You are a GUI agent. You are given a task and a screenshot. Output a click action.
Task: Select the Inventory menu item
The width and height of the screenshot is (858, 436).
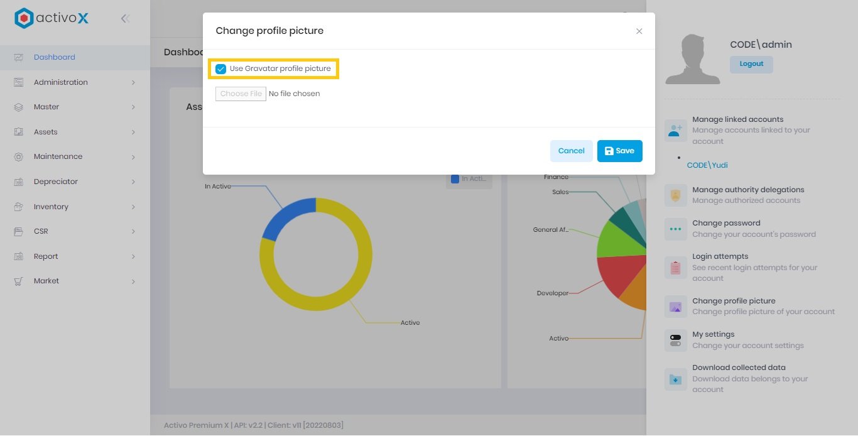(51, 207)
